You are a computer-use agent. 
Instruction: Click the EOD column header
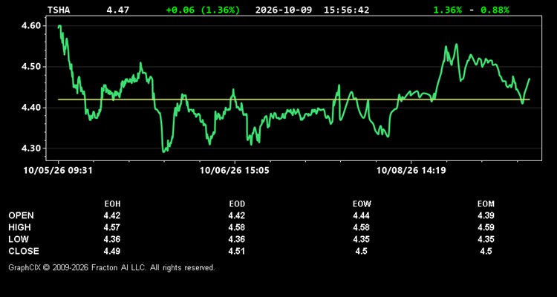pyautogui.click(x=237, y=204)
